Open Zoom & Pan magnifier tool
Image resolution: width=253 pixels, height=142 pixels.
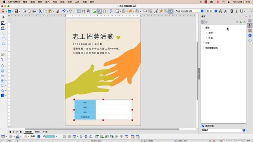click(89, 11)
